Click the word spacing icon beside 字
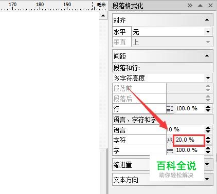This screenshot has width=217, height=194. (x=170, y=150)
